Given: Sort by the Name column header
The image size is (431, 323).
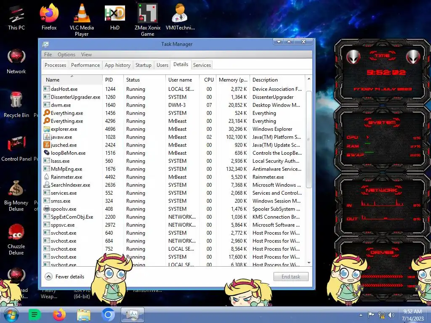Looking at the screenshot, I should (x=72, y=79).
